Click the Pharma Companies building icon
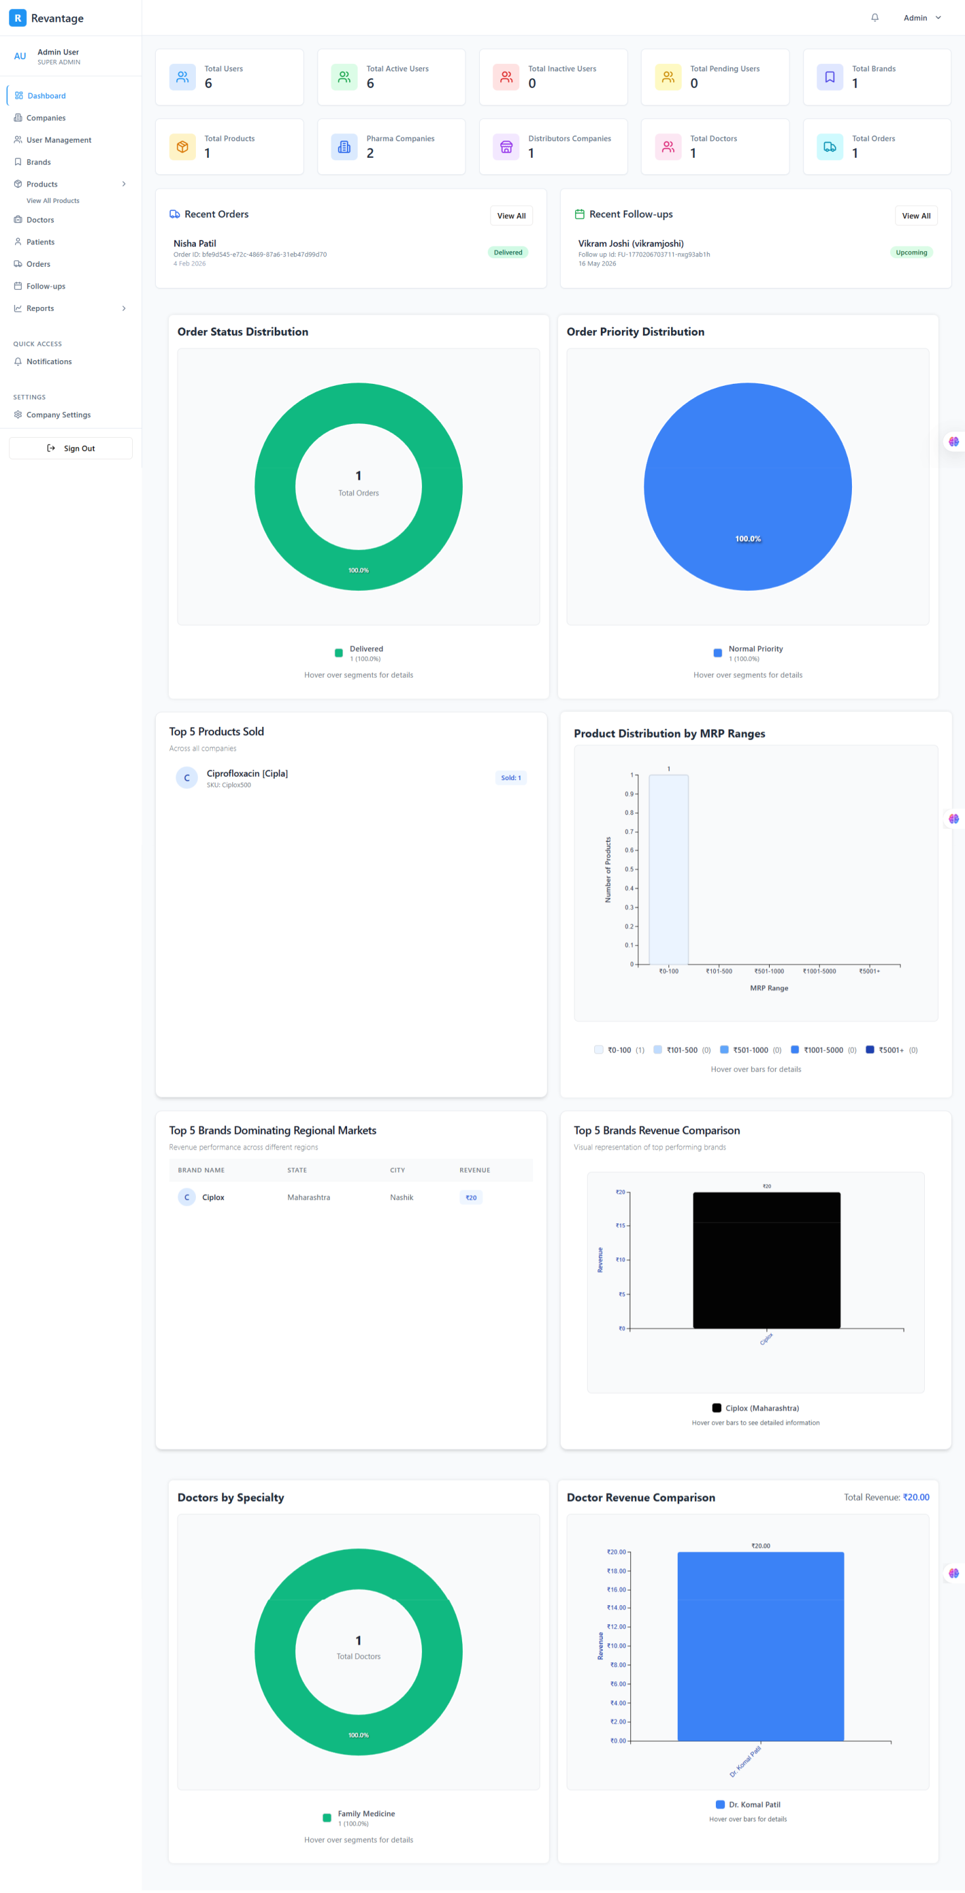The width and height of the screenshot is (965, 1893). click(x=344, y=147)
